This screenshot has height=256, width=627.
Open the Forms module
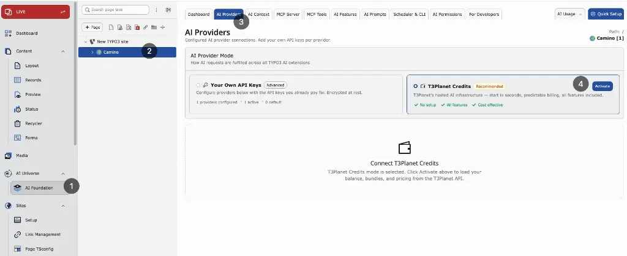[31, 138]
